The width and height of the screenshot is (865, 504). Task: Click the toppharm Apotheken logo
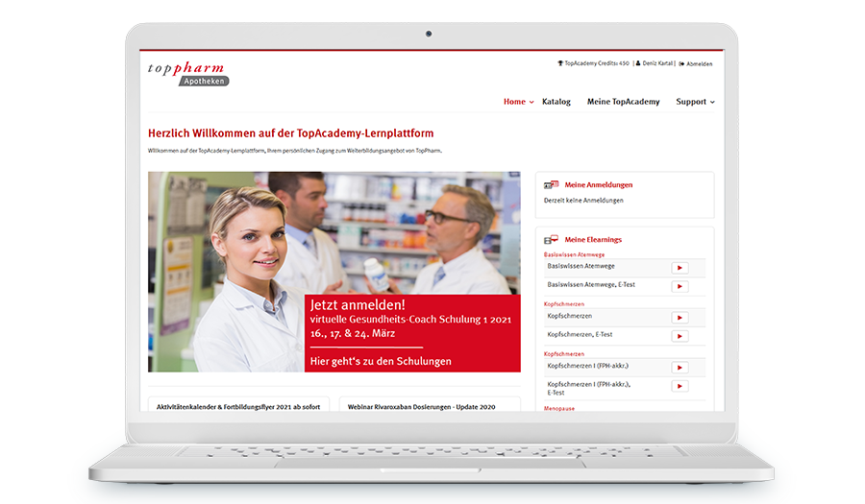coord(188,74)
